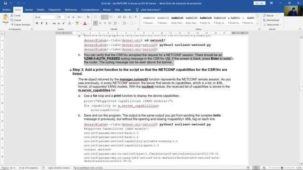Image resolution: width=303 pixels, height=170 pixels.
Task: Switch to the Insertar tab
Action: tap(29, 9)
